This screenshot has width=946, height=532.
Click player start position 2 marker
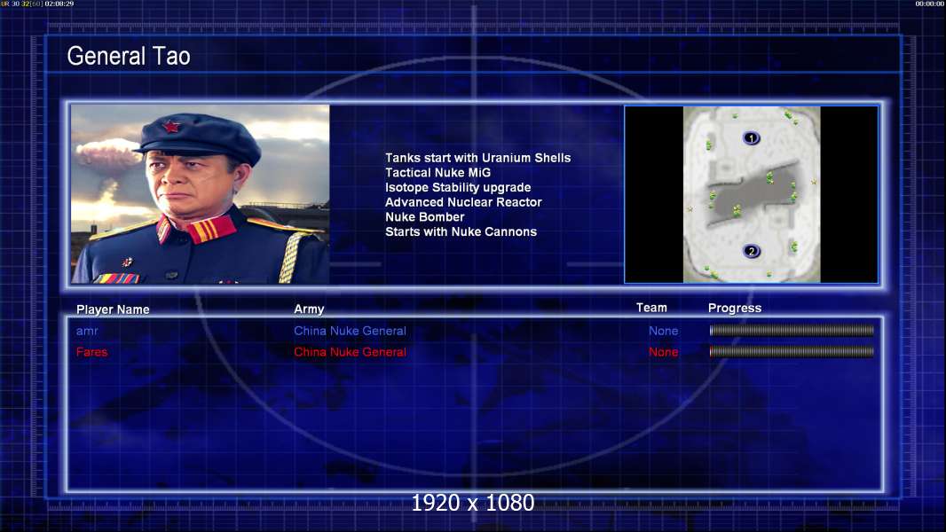click(x=751, y=251)
